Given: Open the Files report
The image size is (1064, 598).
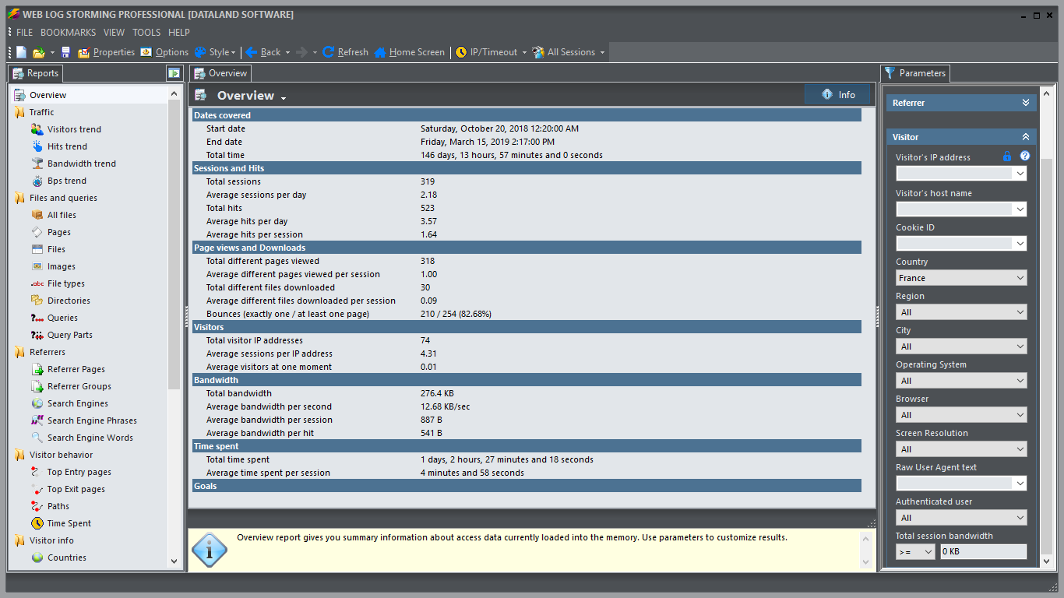Looking at the screenshot, I should (56, 249).
